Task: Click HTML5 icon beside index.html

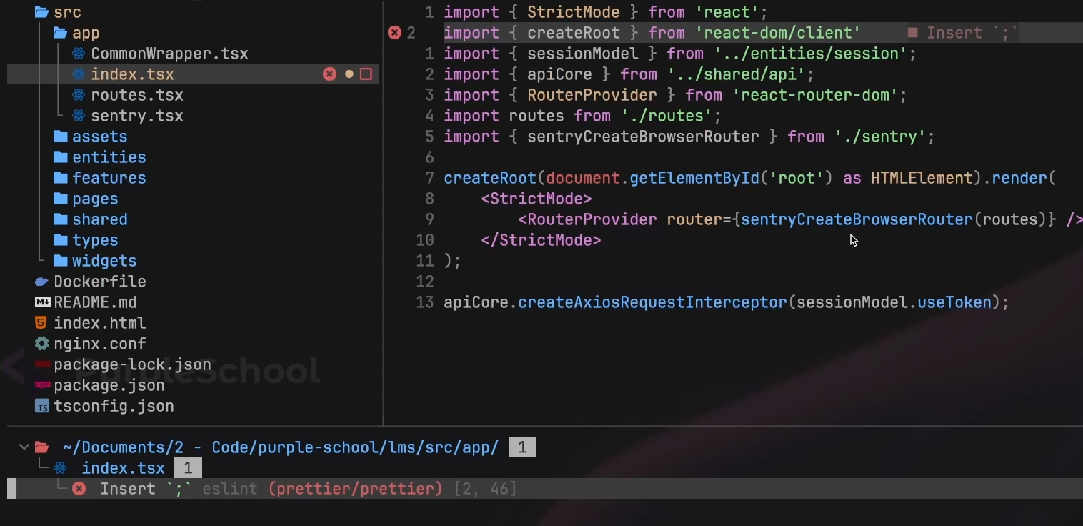Action: coord(42,323)
